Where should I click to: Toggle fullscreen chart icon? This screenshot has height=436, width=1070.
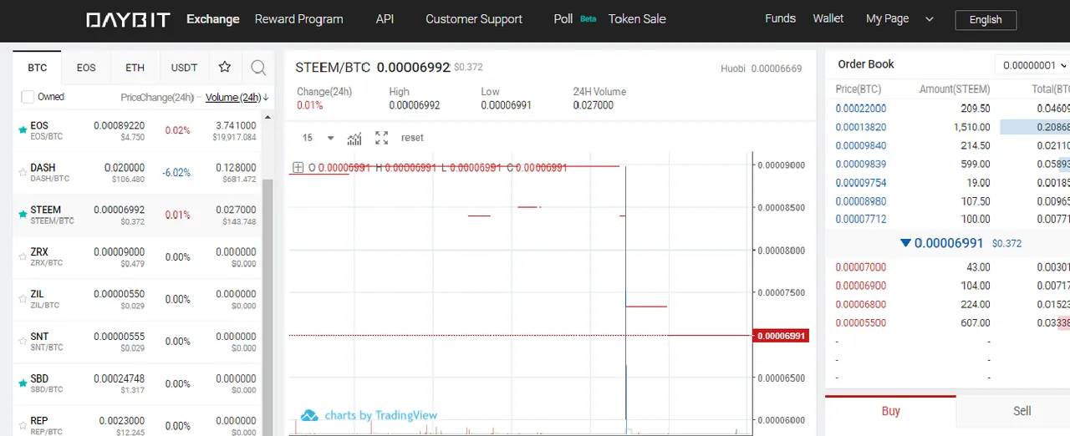tap(382, 138)
